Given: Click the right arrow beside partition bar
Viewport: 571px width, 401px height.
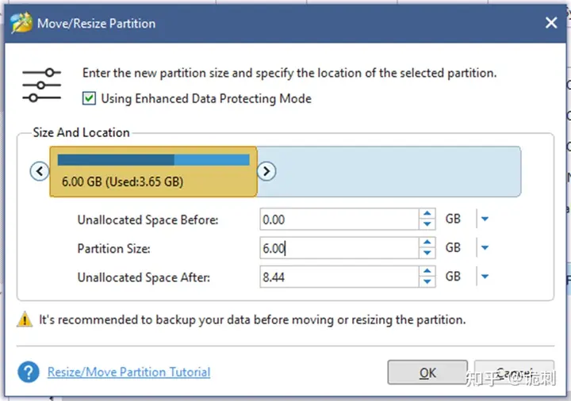Looking at the screenshot, I should pyautogui.click(x=266, y=171).
